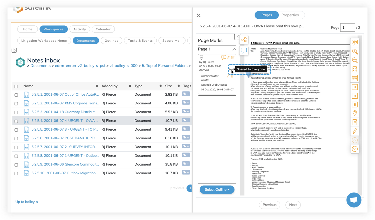Sort the table by Name column arrows

[97, 86]
